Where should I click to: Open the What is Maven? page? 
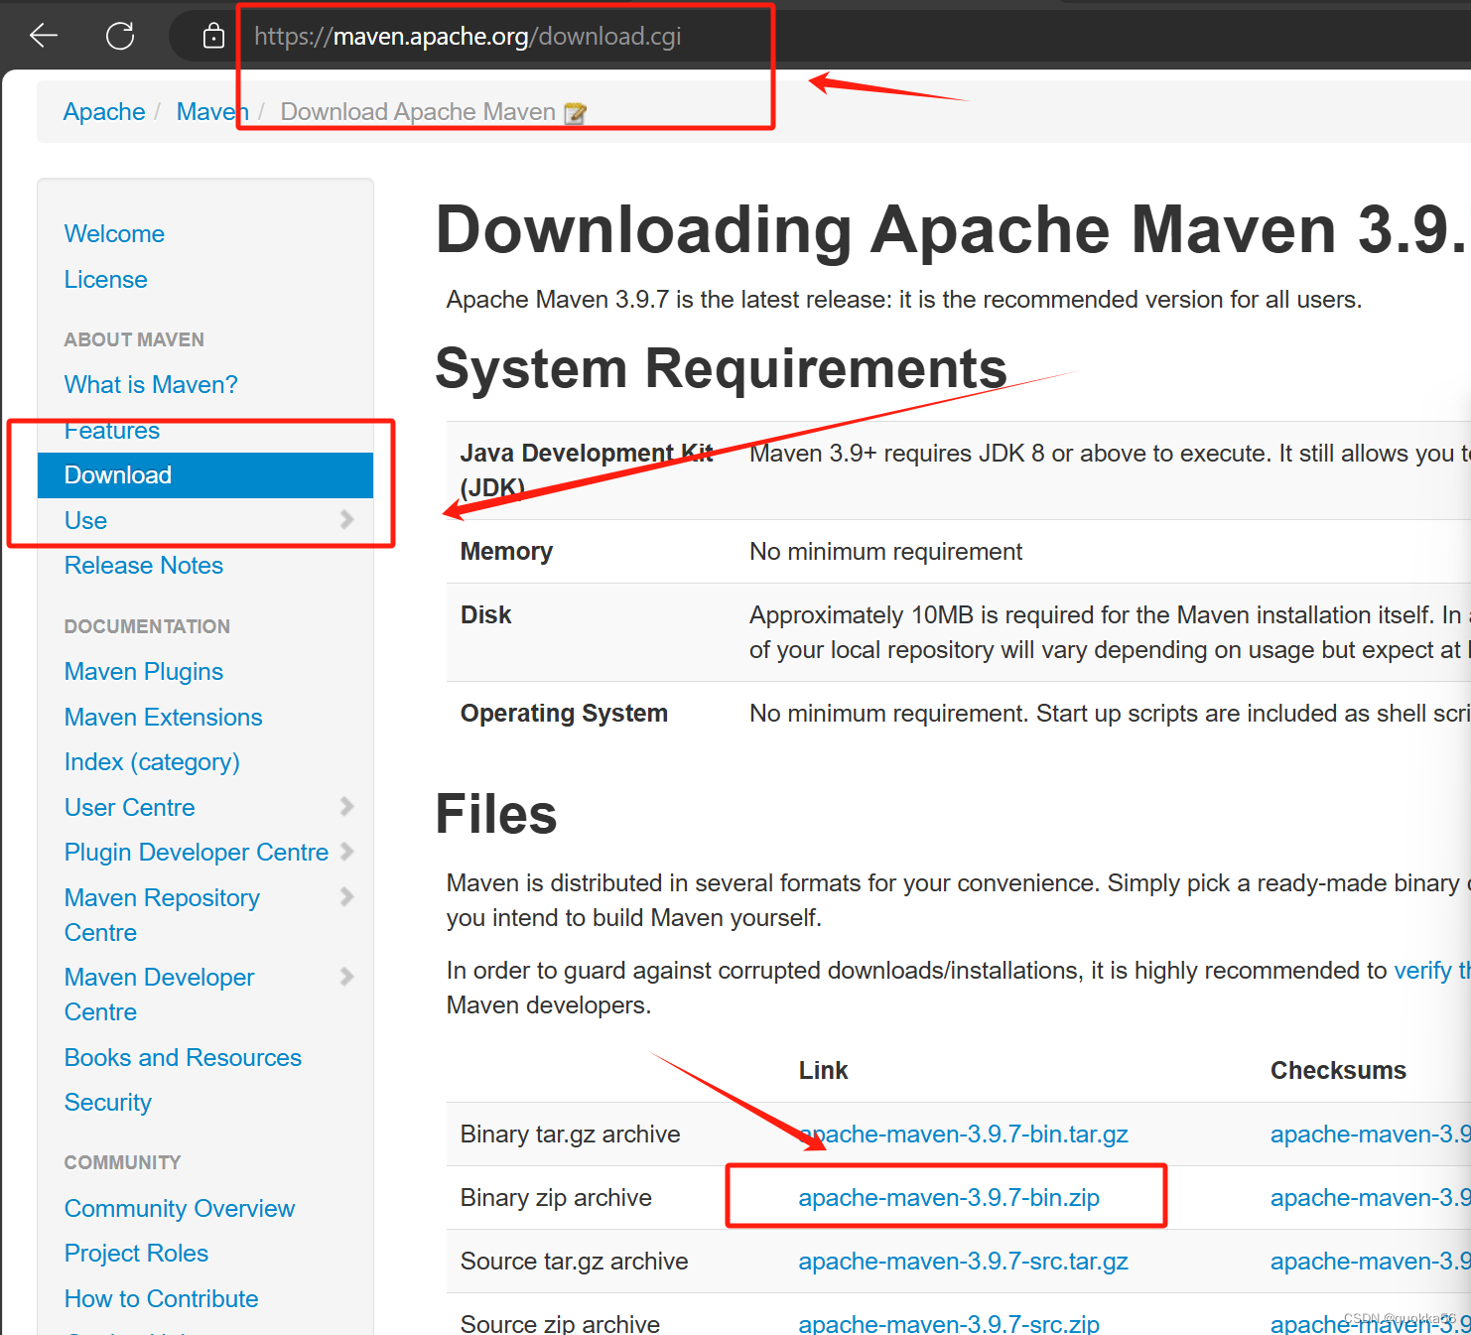[151, 385]
